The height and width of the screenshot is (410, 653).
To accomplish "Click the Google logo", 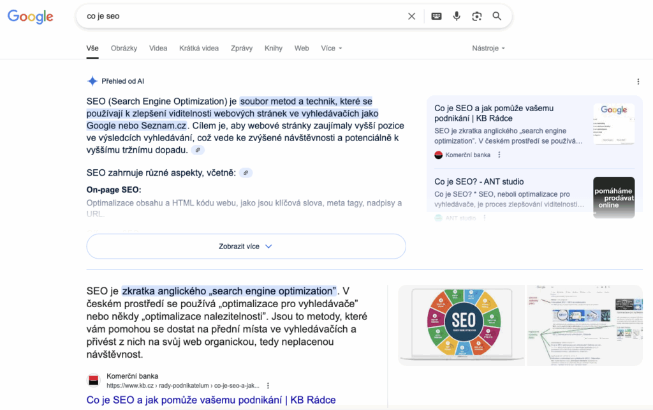I will coord(31,16).
